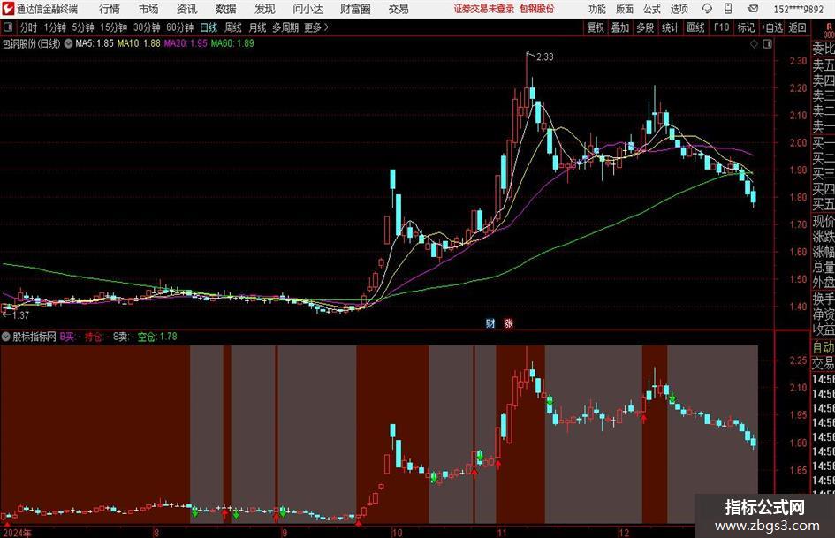The height and width of the screenshot is (538, 835).
Task: Click the chat bubble icon in title bar
Action: pos(707,9)
